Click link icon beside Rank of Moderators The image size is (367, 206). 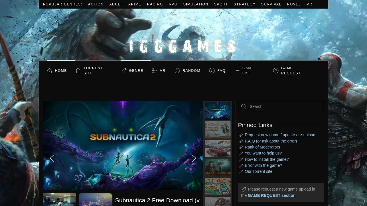coord(241,147)
